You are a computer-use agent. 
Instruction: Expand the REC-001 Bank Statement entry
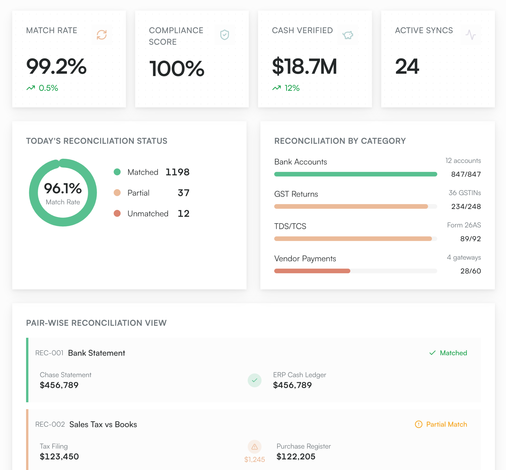click(x=96, y=353)
